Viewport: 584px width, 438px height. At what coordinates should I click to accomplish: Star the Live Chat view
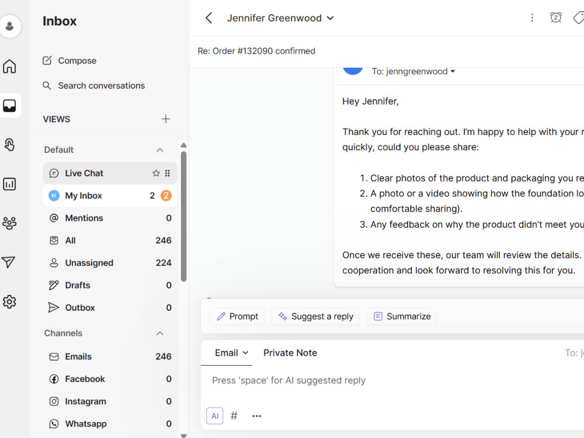(x=156, y=173)
